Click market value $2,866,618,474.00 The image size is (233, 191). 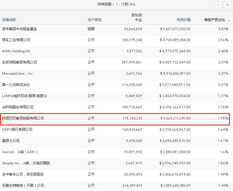pos(175,174)
